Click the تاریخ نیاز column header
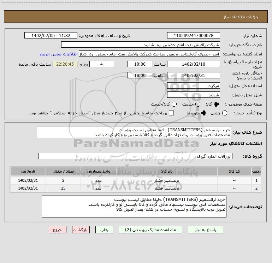 [x=28, y=171]
